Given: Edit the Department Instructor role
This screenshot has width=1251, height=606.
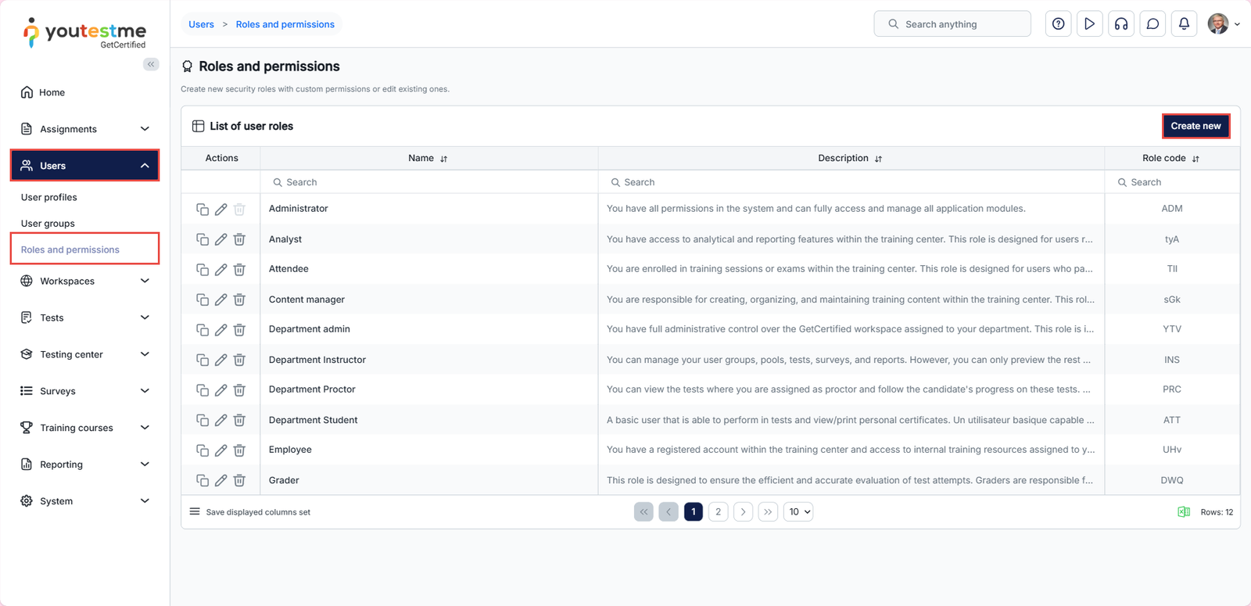Looking at the screenshot, I should (221, 360).
